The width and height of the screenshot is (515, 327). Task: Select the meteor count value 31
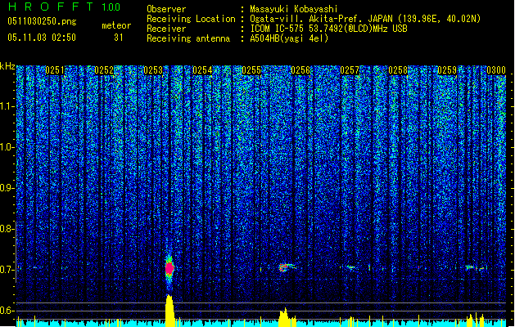(119, 38)
